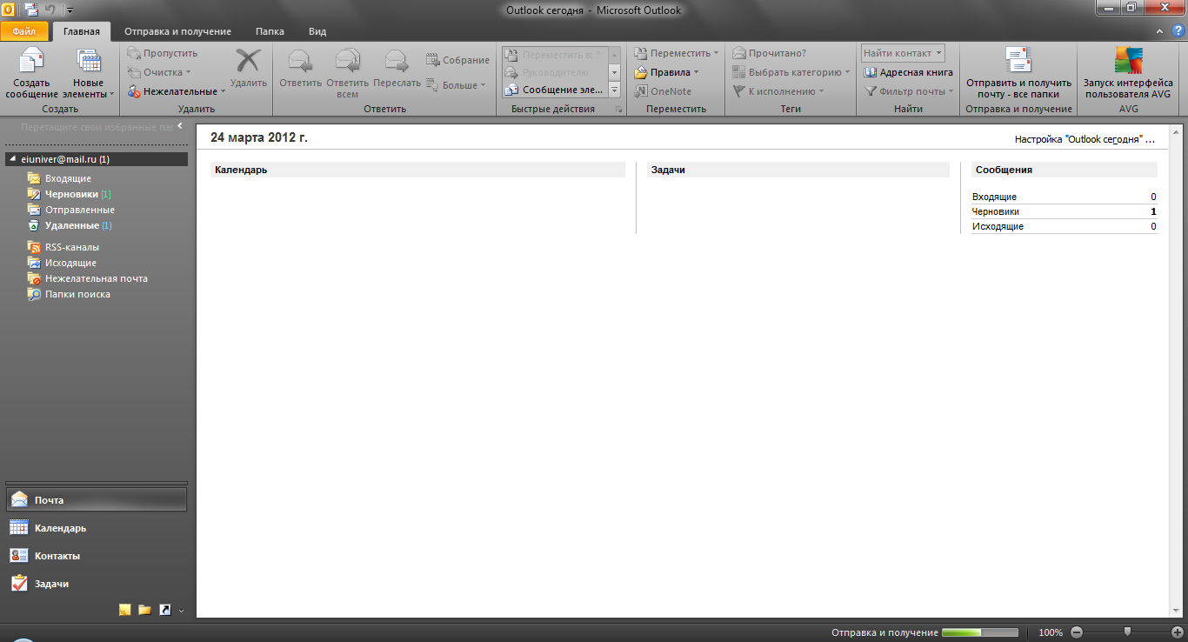Viewport: 1188px width, 642px height.
Task: Open the Черновики folder
Action: click(x=71, y=194)
